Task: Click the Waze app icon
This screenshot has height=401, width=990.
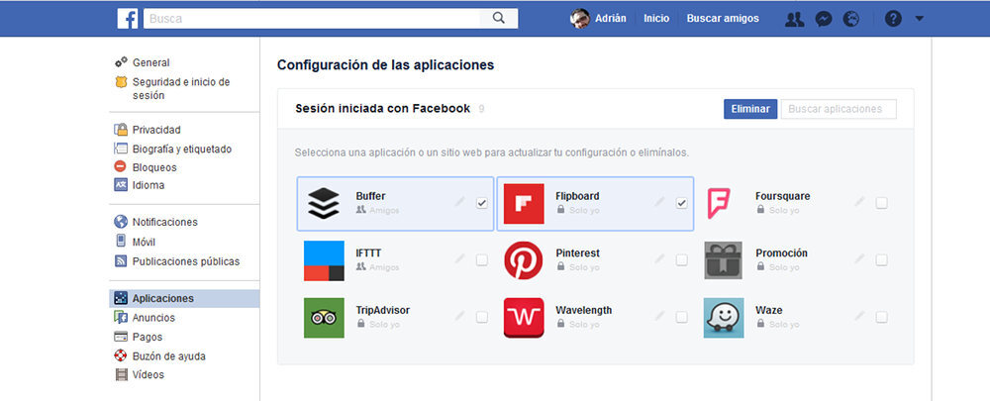Action: click(x=724, y=318)
